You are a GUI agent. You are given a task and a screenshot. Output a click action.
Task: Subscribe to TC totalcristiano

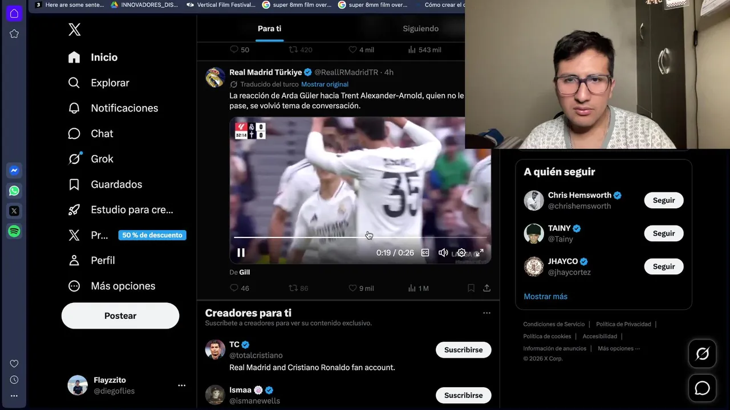463,350
